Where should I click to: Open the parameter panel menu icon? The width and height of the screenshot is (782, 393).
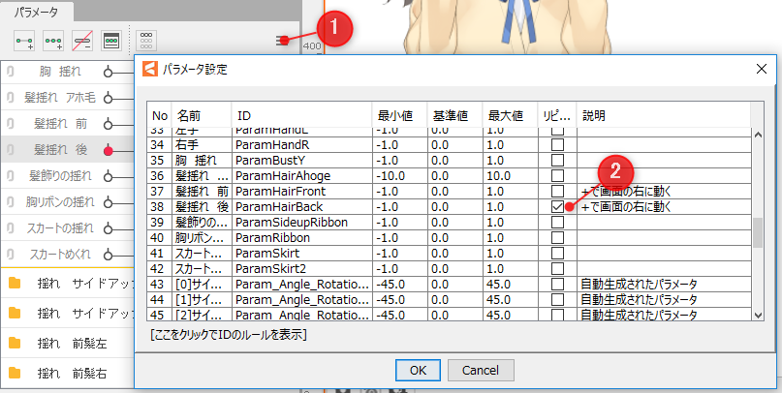pos(285,40)
